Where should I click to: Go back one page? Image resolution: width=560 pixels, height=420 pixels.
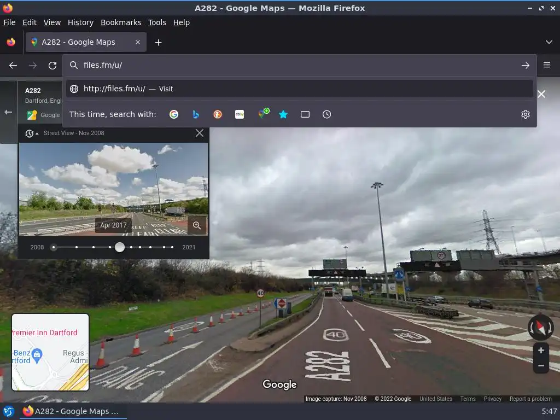click(13, 66)
